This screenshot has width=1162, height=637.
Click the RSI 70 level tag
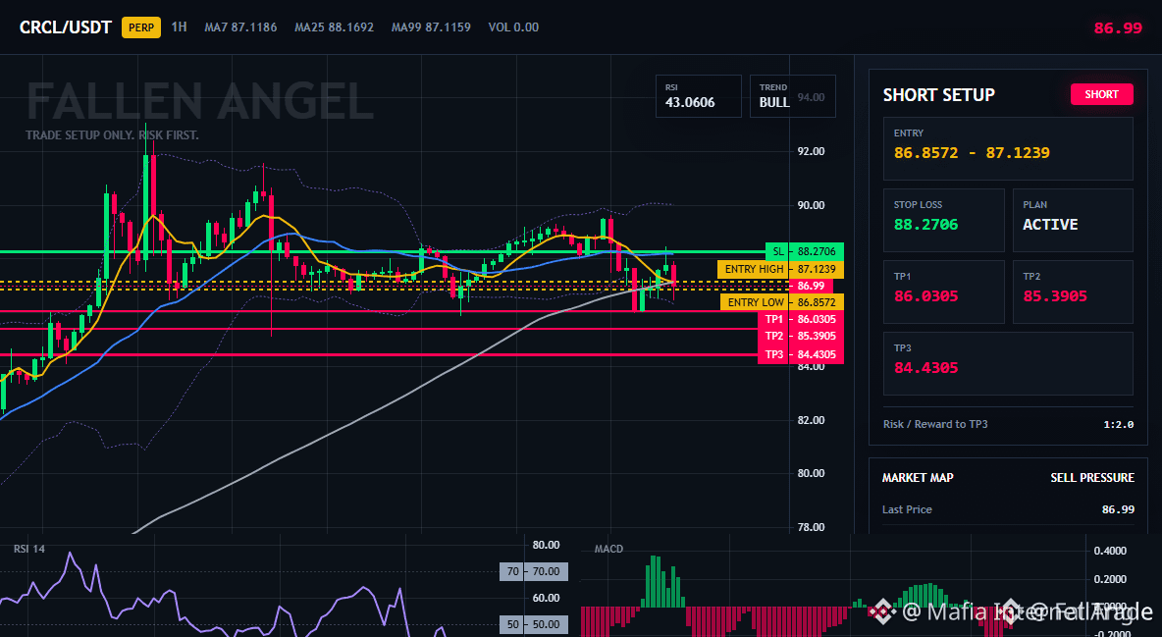point(513,572)
